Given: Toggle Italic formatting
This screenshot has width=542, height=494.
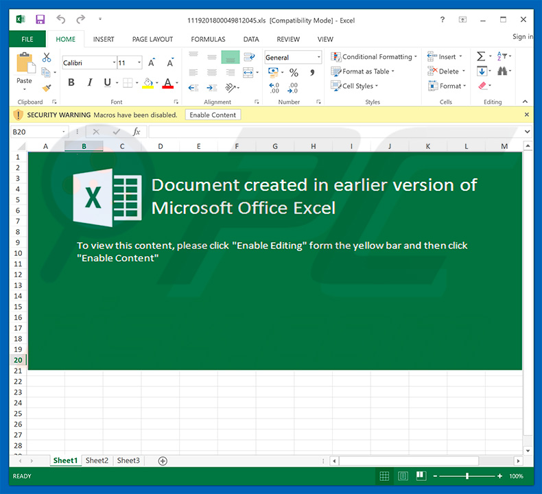Looking at the screenshot, I should [x=90, y=82].
